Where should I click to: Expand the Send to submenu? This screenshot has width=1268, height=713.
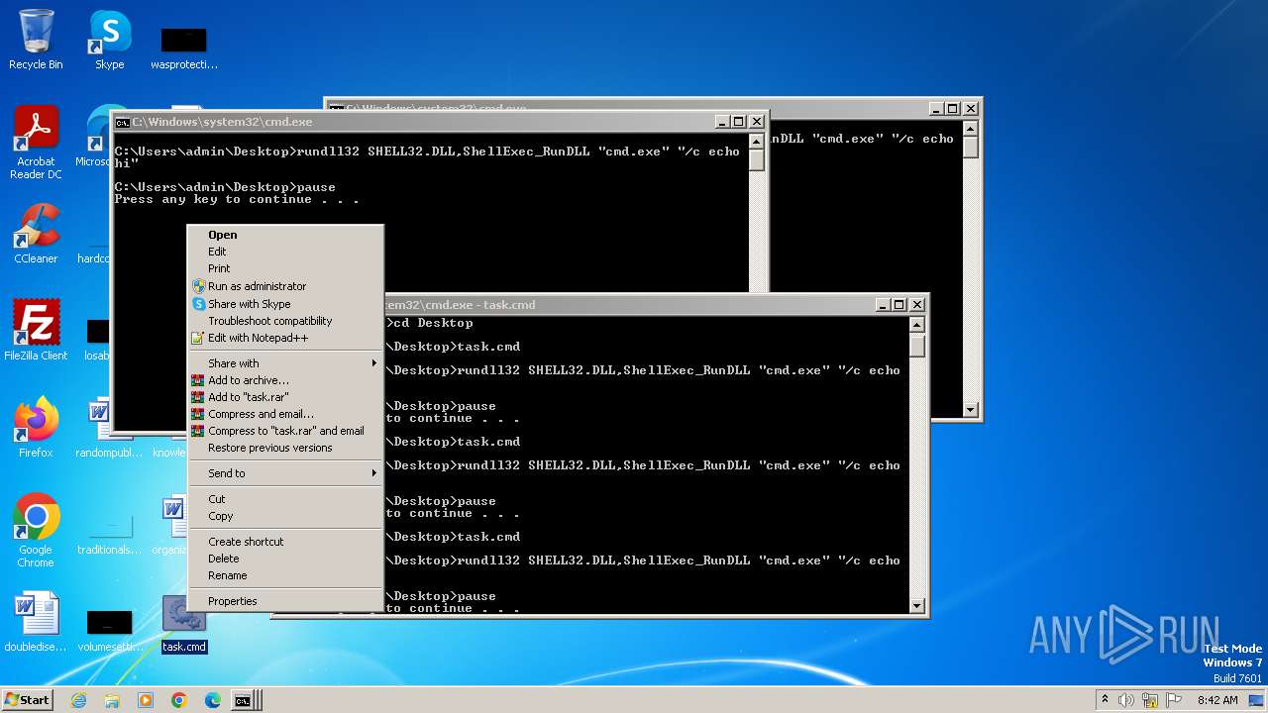click(x=284, y=473)
